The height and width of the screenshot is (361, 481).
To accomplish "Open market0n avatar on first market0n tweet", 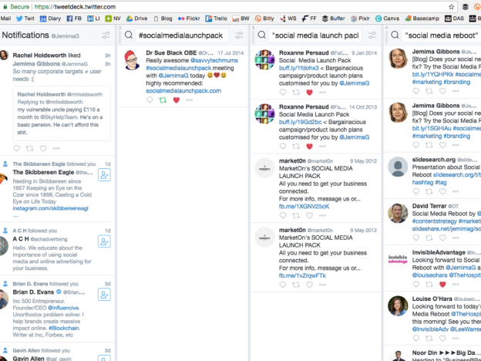I will (x=264, y=168).
